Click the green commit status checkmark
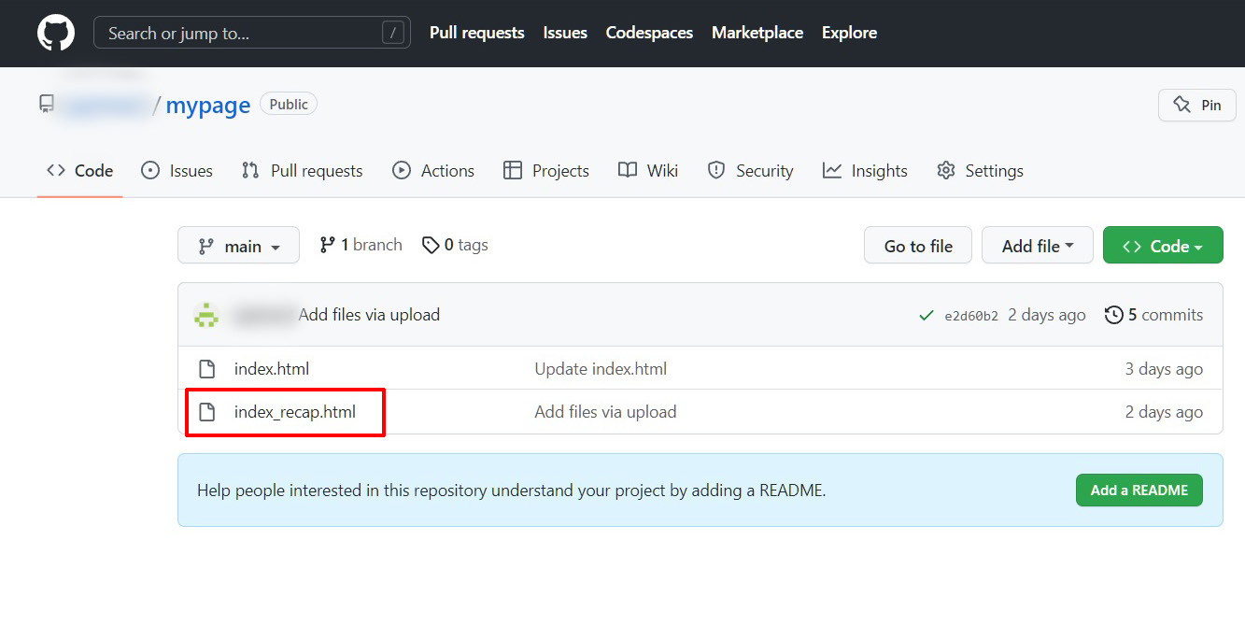The width and height of the screenshot is (1245, 640). click(x=927, y=316)
